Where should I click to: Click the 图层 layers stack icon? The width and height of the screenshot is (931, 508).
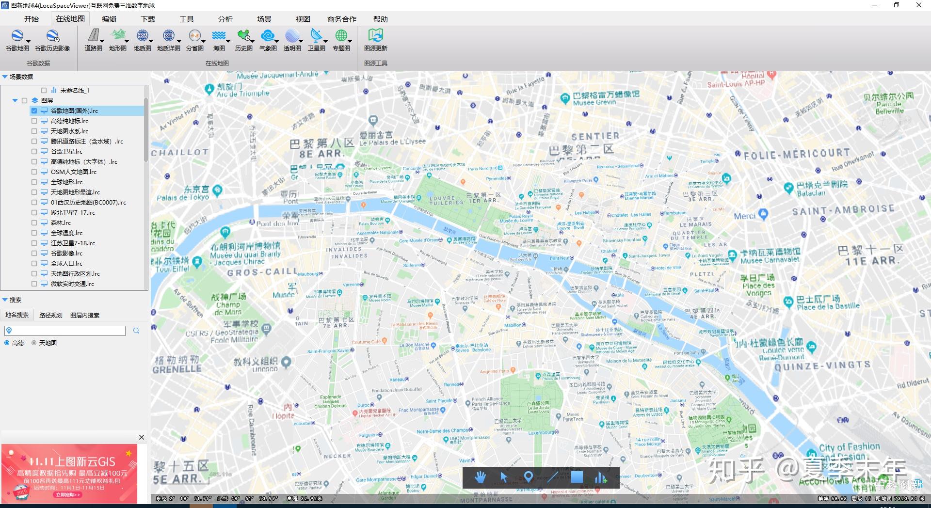click(x=35, y=100)
